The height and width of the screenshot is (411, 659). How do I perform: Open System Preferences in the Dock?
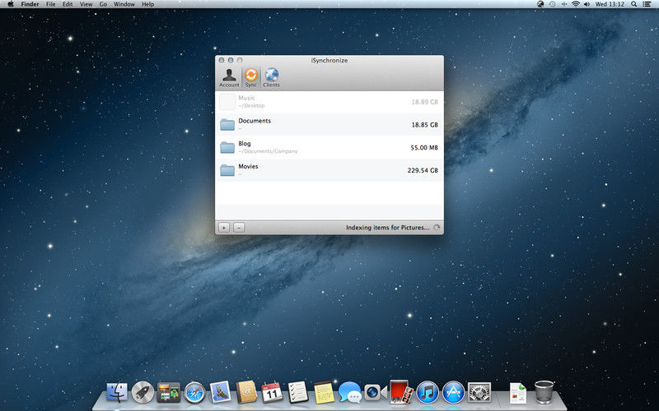pos(479,393)
